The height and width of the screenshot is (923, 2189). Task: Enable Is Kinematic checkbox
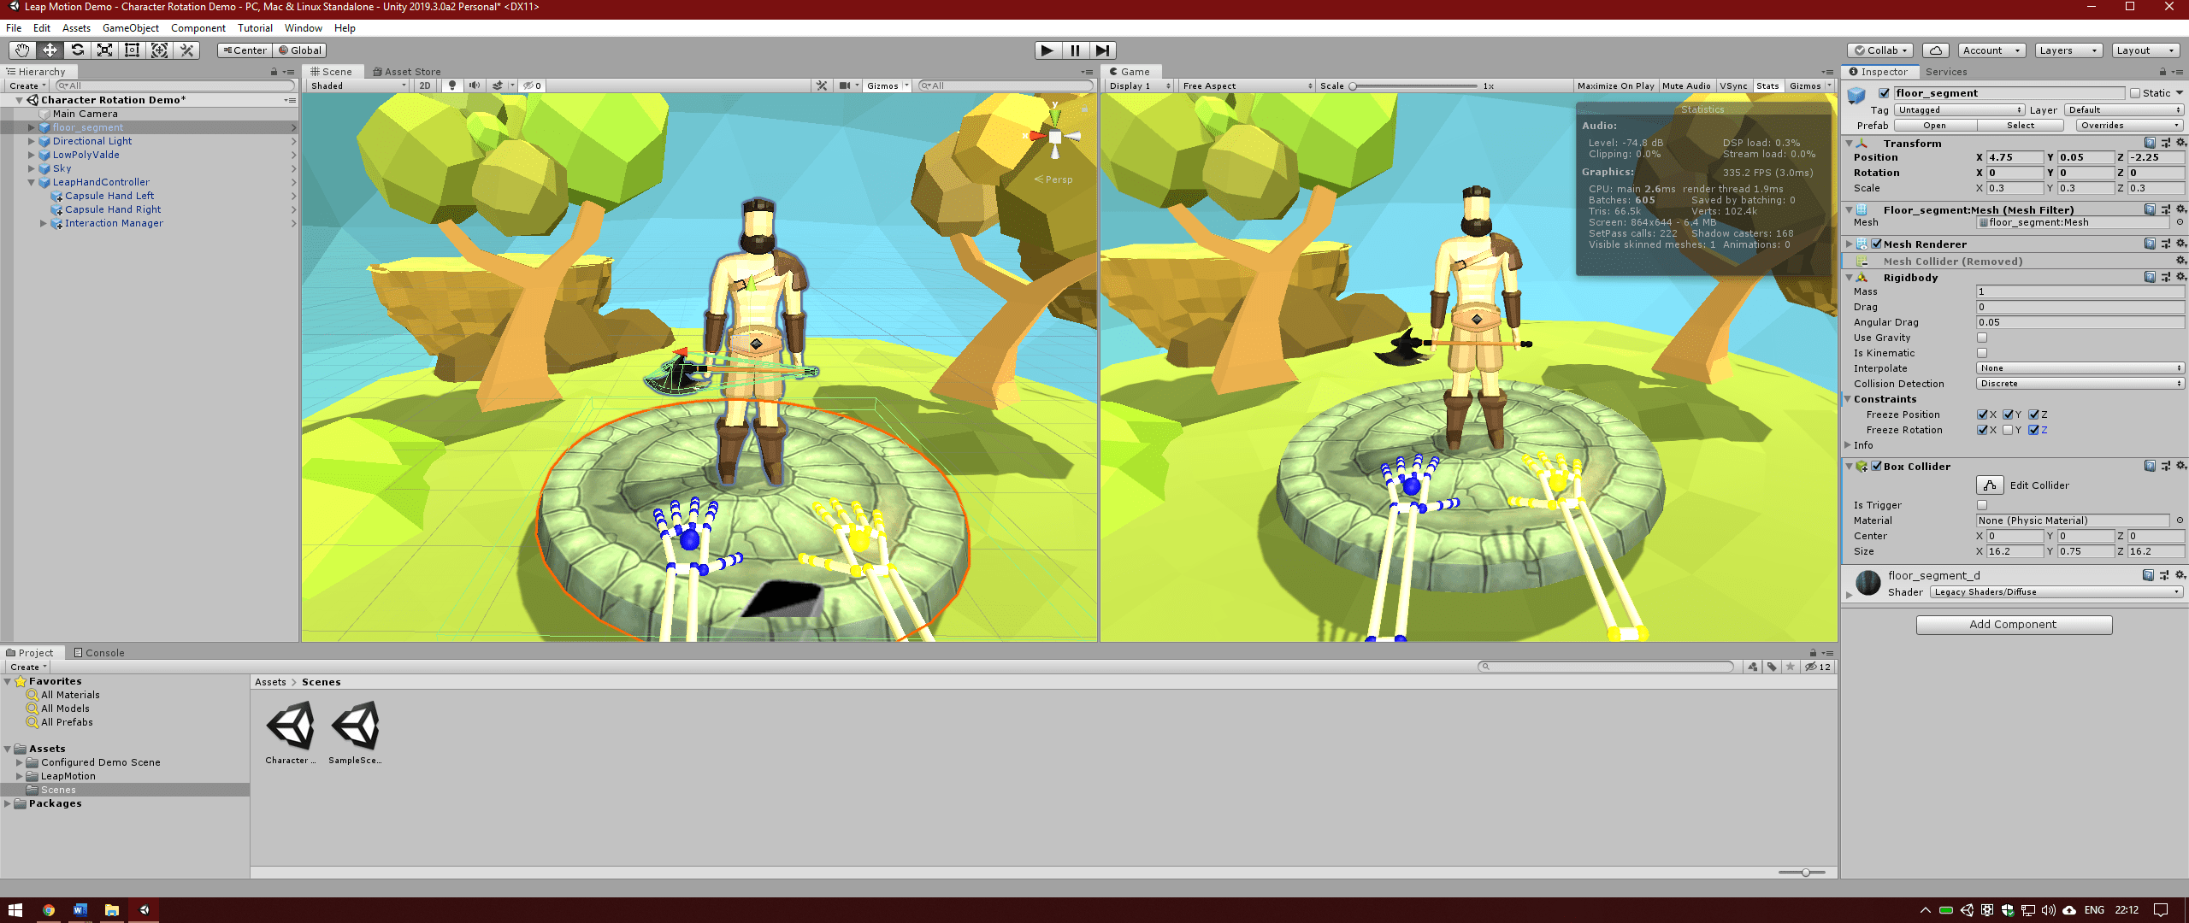(x=1981, y=353)
